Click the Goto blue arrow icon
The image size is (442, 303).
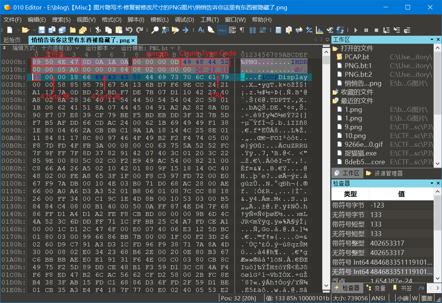185,30
